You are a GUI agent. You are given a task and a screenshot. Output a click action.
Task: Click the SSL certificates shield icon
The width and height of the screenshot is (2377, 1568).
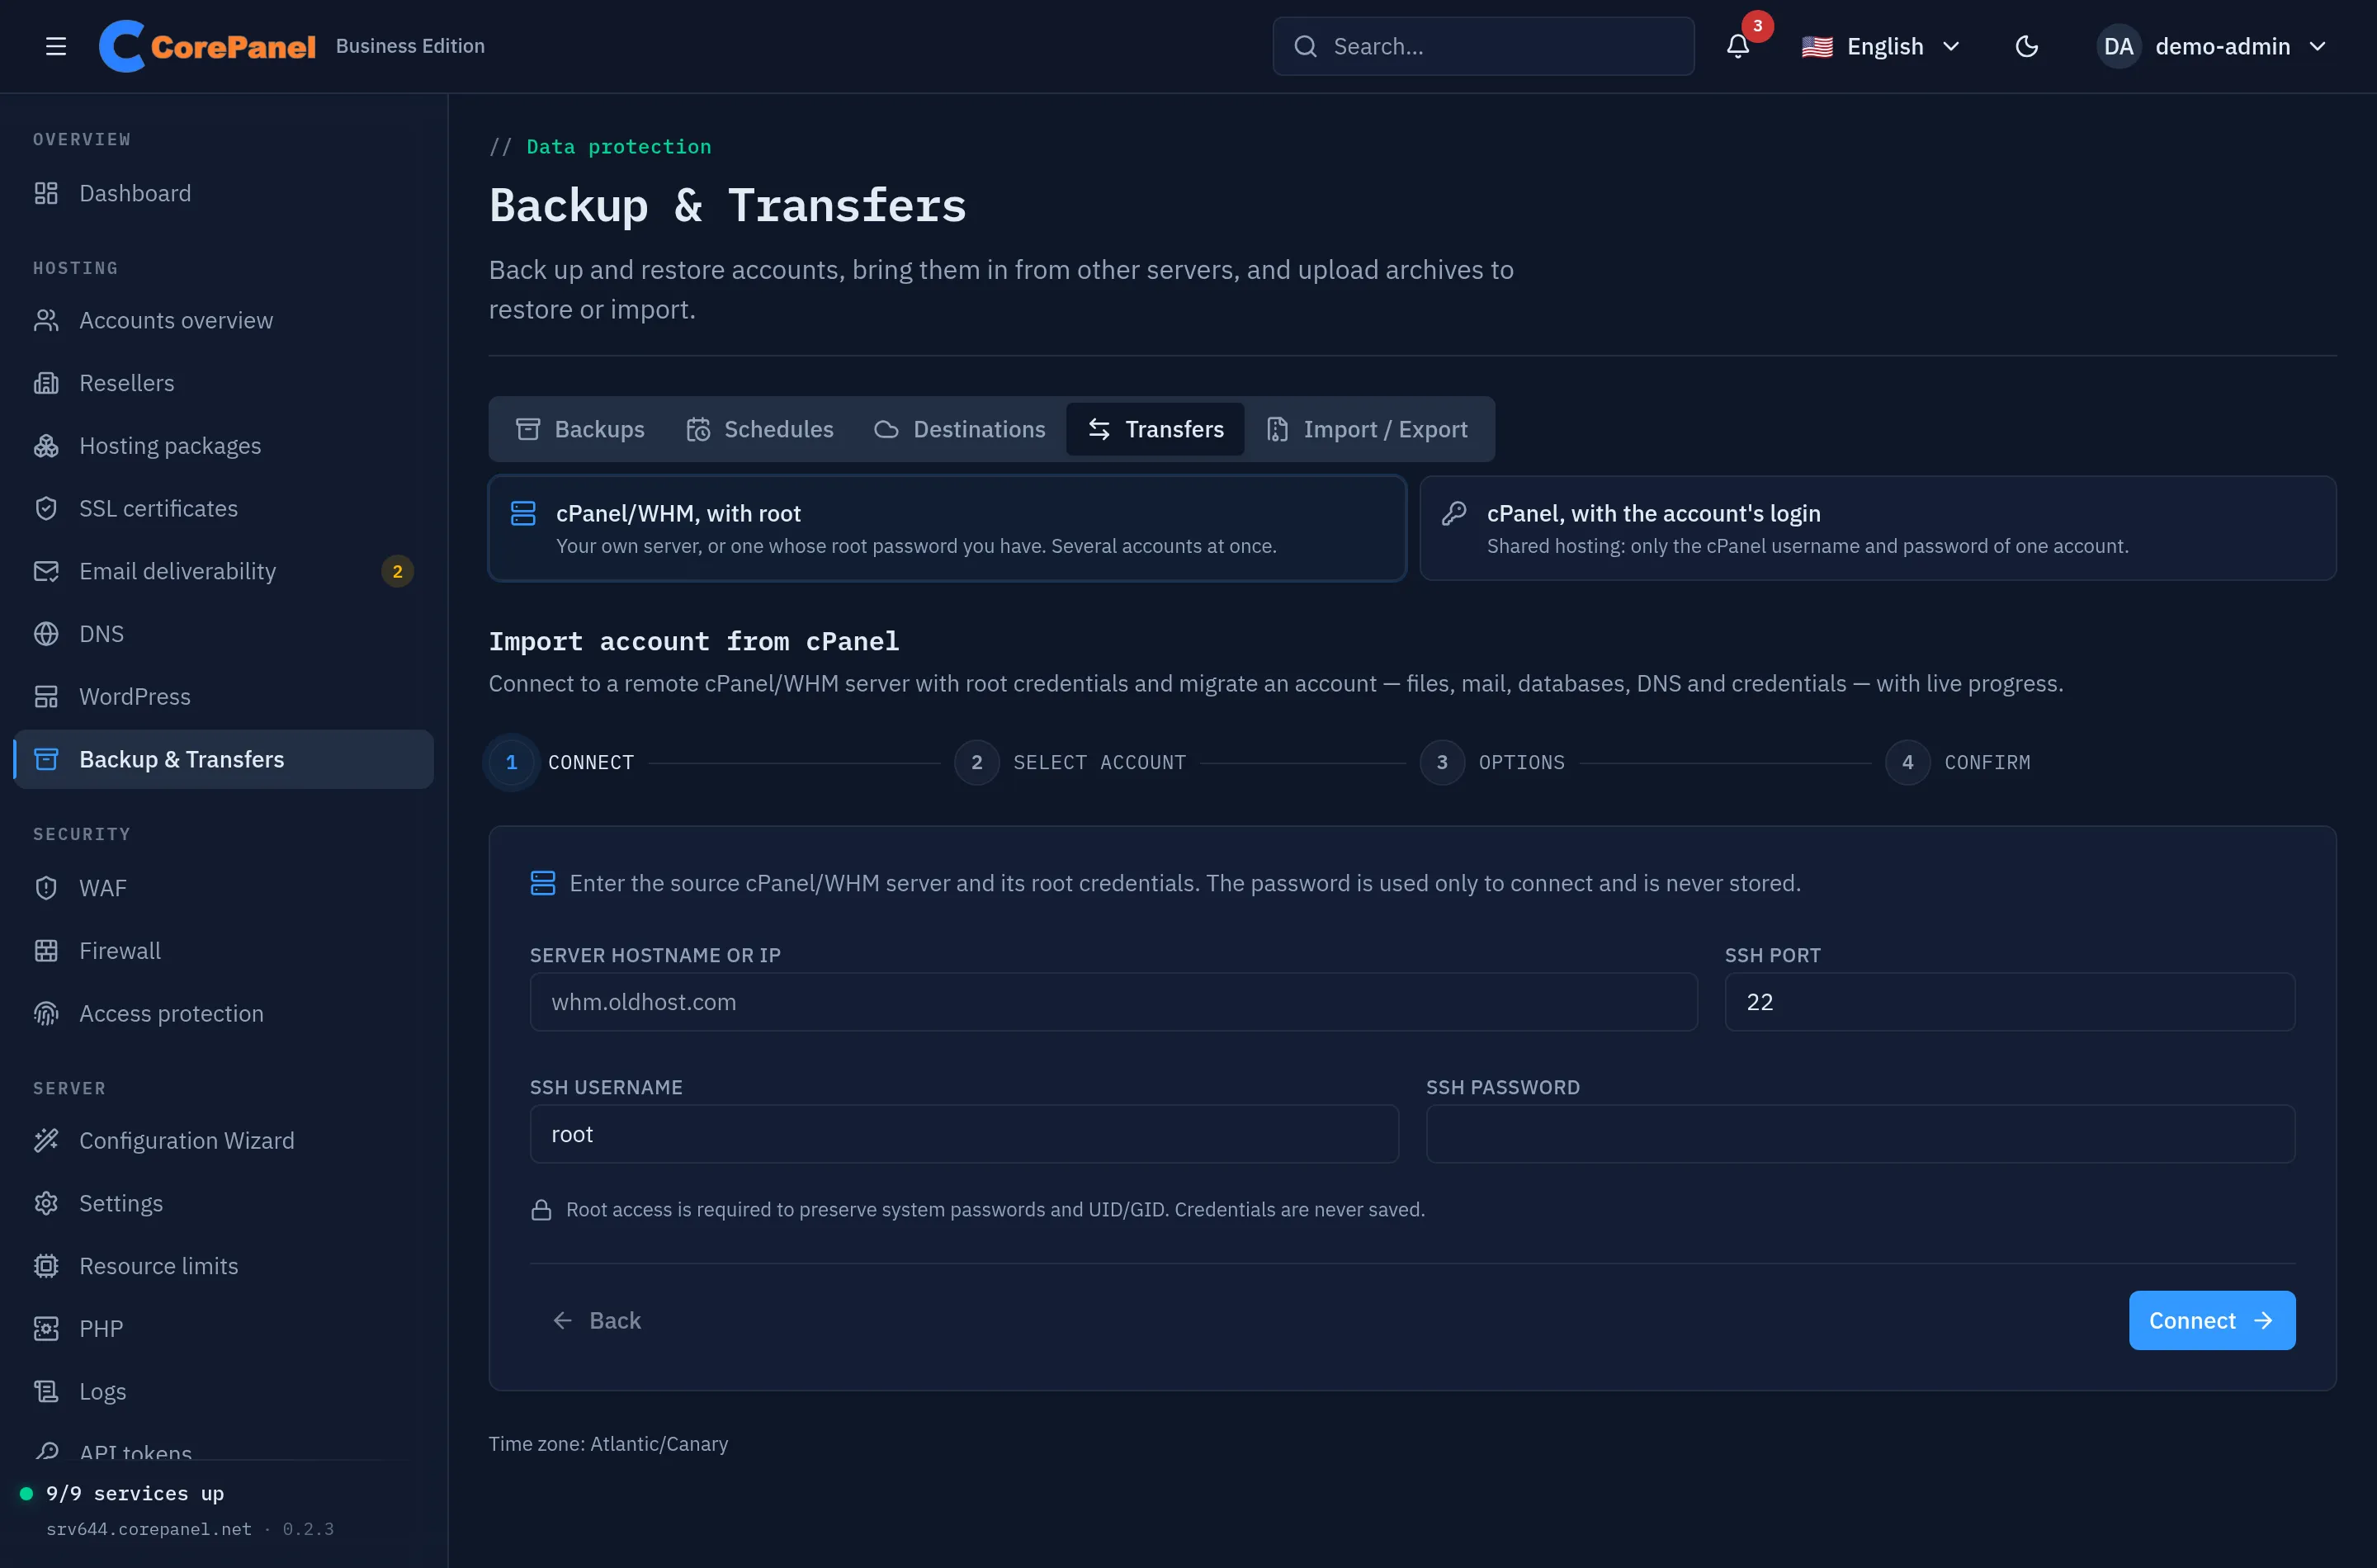click(46, 508)
